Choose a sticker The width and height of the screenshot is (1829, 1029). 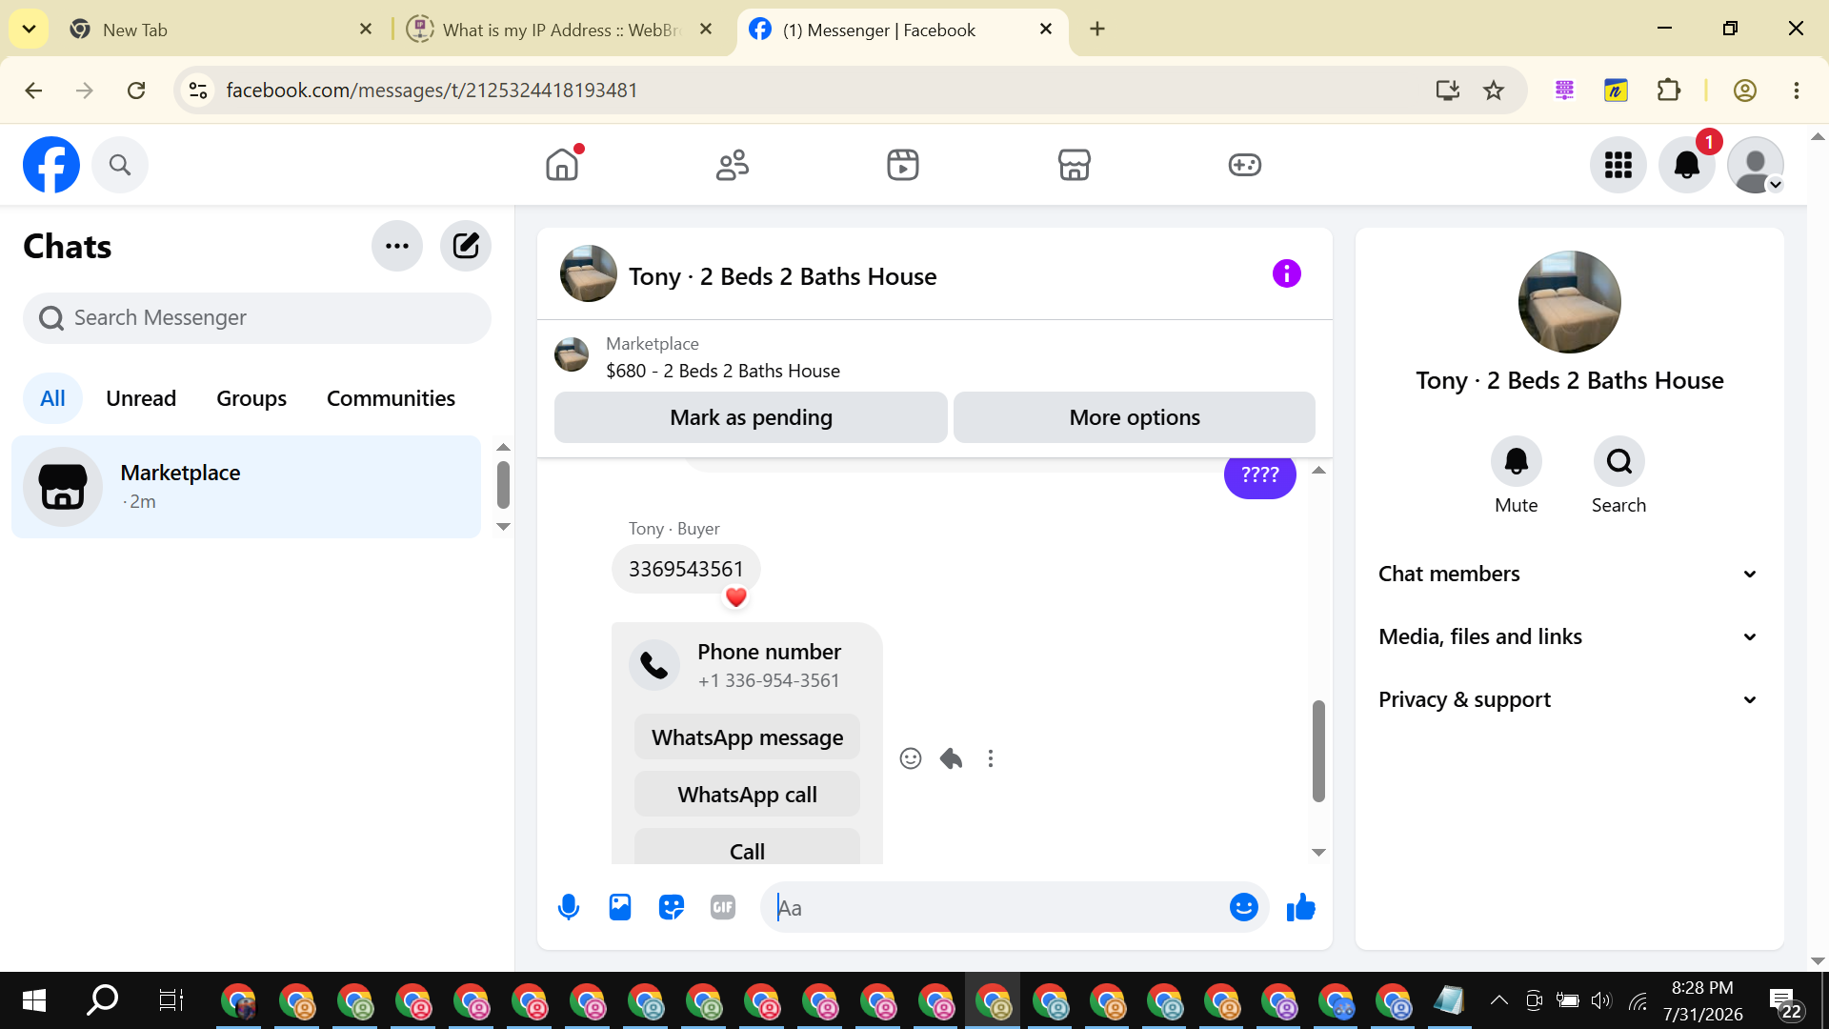(672, 908)
